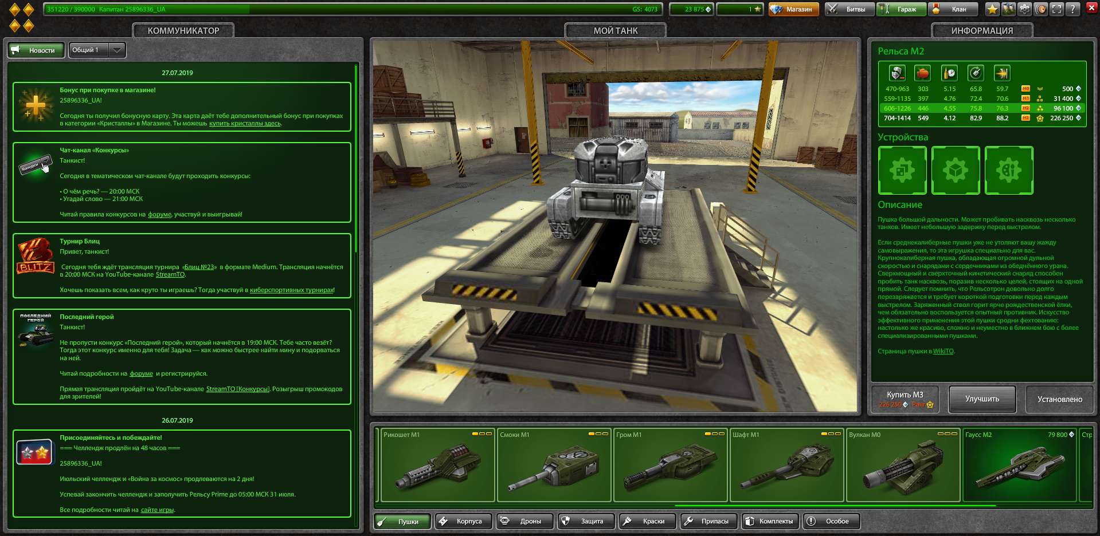
Task: Toggle the sound speaker icon
Action: (1040, 9)
